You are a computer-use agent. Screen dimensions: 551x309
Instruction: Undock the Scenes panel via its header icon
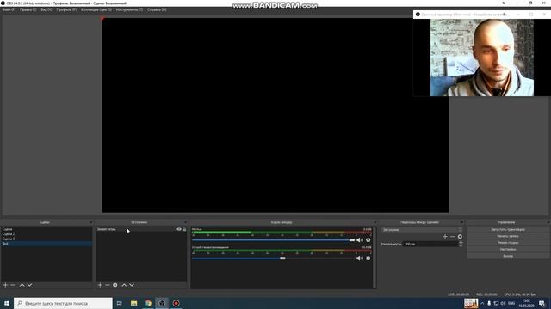click(90, 222)
